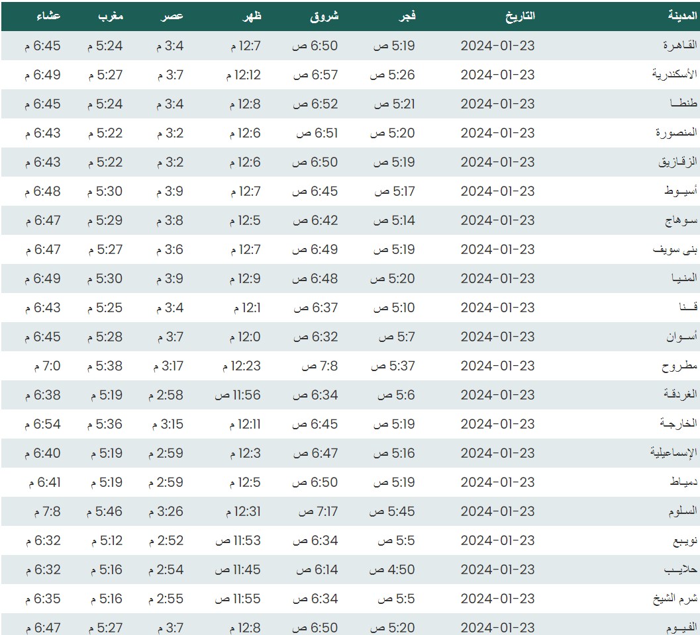Image resolution: width=700 pixels, height=635 pixels.
Task: Click the التاريخ column header
Action: (520, 17)
